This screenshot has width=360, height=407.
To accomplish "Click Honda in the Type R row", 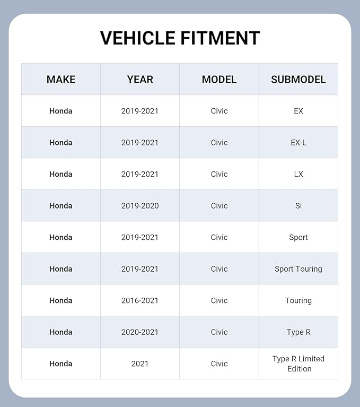I will click(61, 332).
